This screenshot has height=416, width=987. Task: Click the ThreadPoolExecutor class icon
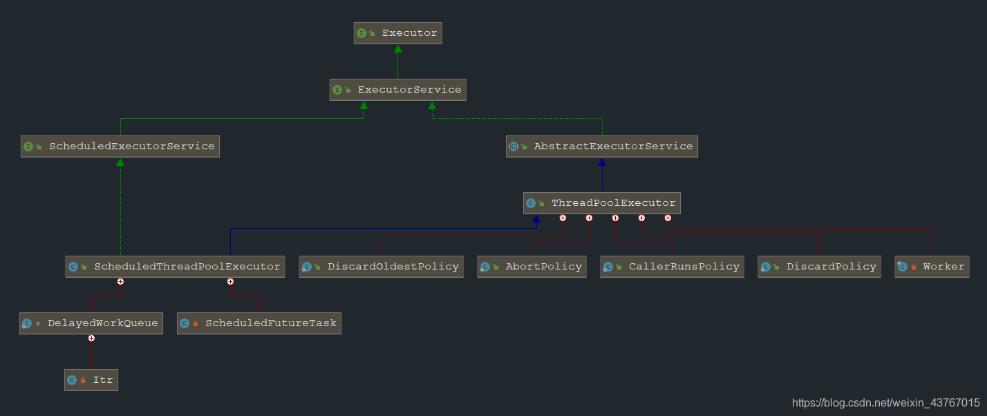[531, 203]
